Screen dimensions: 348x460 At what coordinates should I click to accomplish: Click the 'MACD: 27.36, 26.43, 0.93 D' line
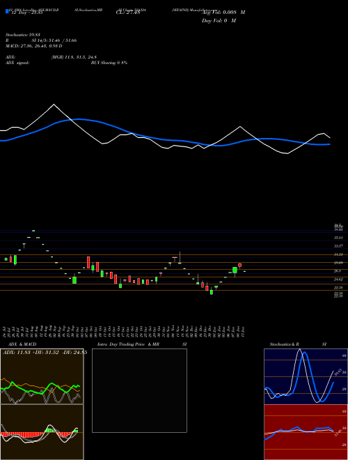pos(34,46)
